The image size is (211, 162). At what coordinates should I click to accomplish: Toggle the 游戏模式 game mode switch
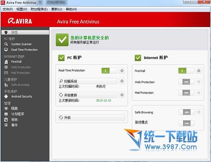187,123
